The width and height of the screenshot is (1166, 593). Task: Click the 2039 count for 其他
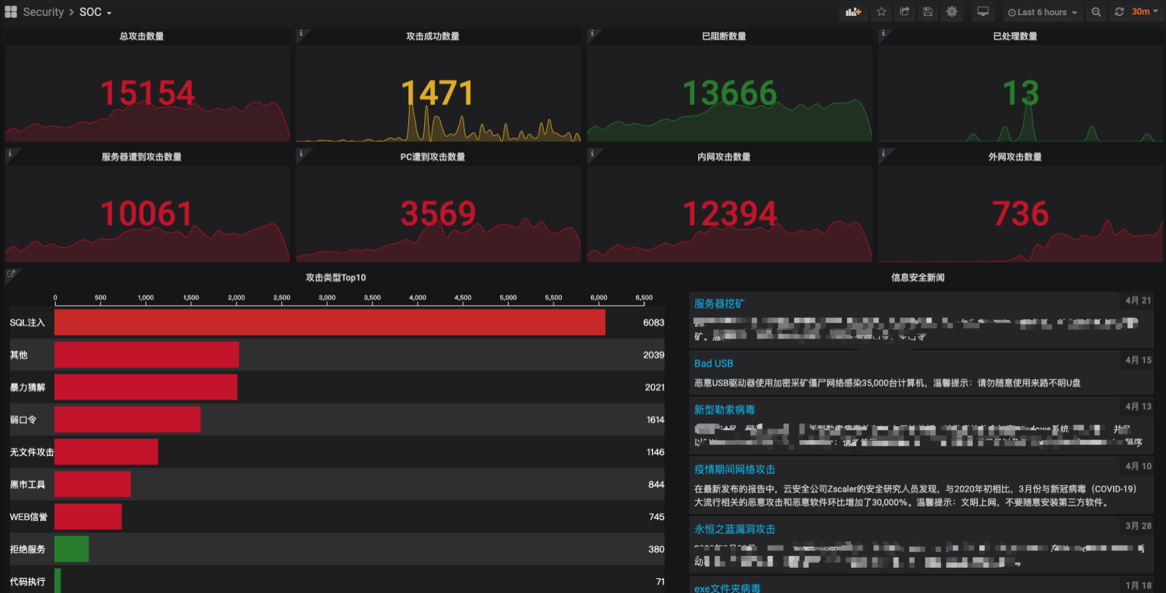coord(653,355)
